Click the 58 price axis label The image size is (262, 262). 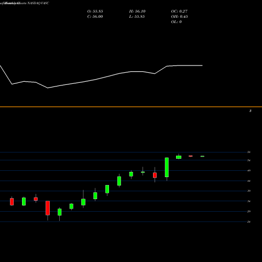point(249,152)
